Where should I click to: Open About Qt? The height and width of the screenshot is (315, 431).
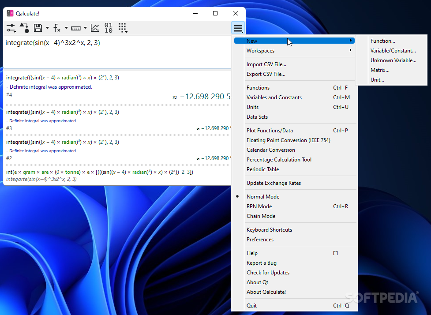pyautogui.click(x=294, y=282)
